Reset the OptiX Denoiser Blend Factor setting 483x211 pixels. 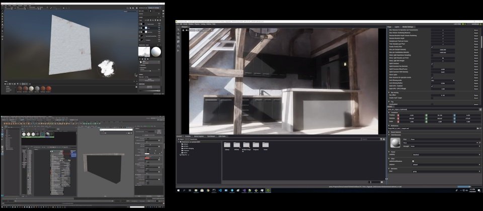(x=476, y=69)
